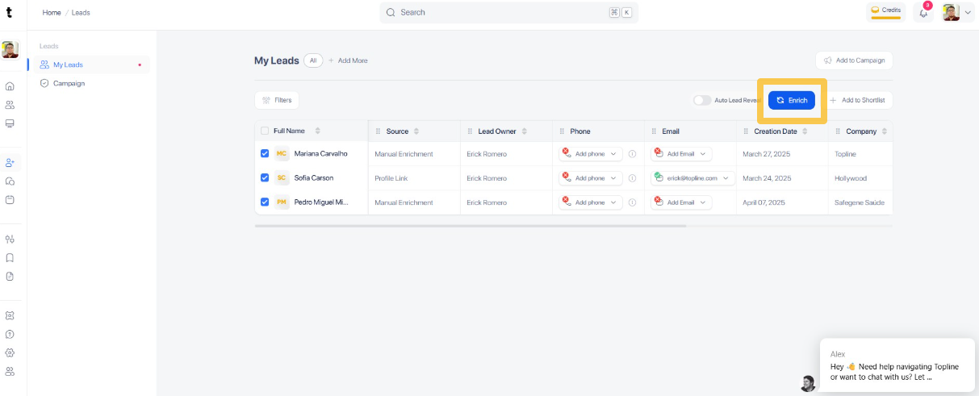Sort by the Company column arrows

coord(885,131)
